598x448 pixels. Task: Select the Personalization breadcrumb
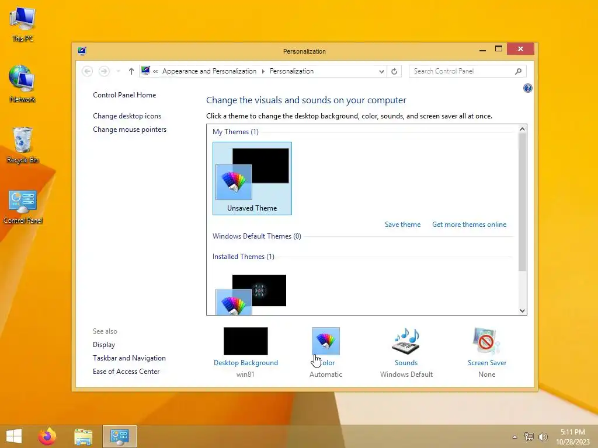(292, 71)
